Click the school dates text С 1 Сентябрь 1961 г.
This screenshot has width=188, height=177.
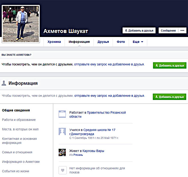[94, 138]
